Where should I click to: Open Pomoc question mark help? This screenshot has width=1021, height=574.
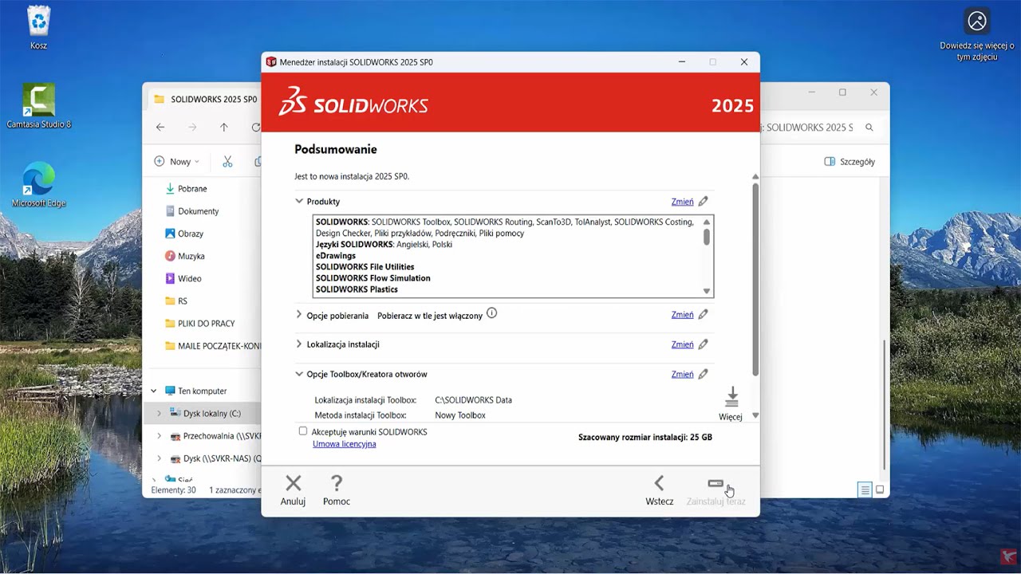[x=336, y=482]
